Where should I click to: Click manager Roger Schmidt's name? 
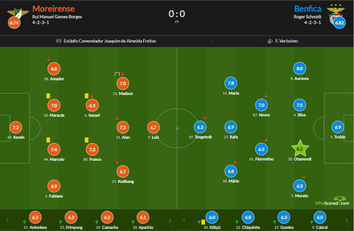[x=308, y=17]
